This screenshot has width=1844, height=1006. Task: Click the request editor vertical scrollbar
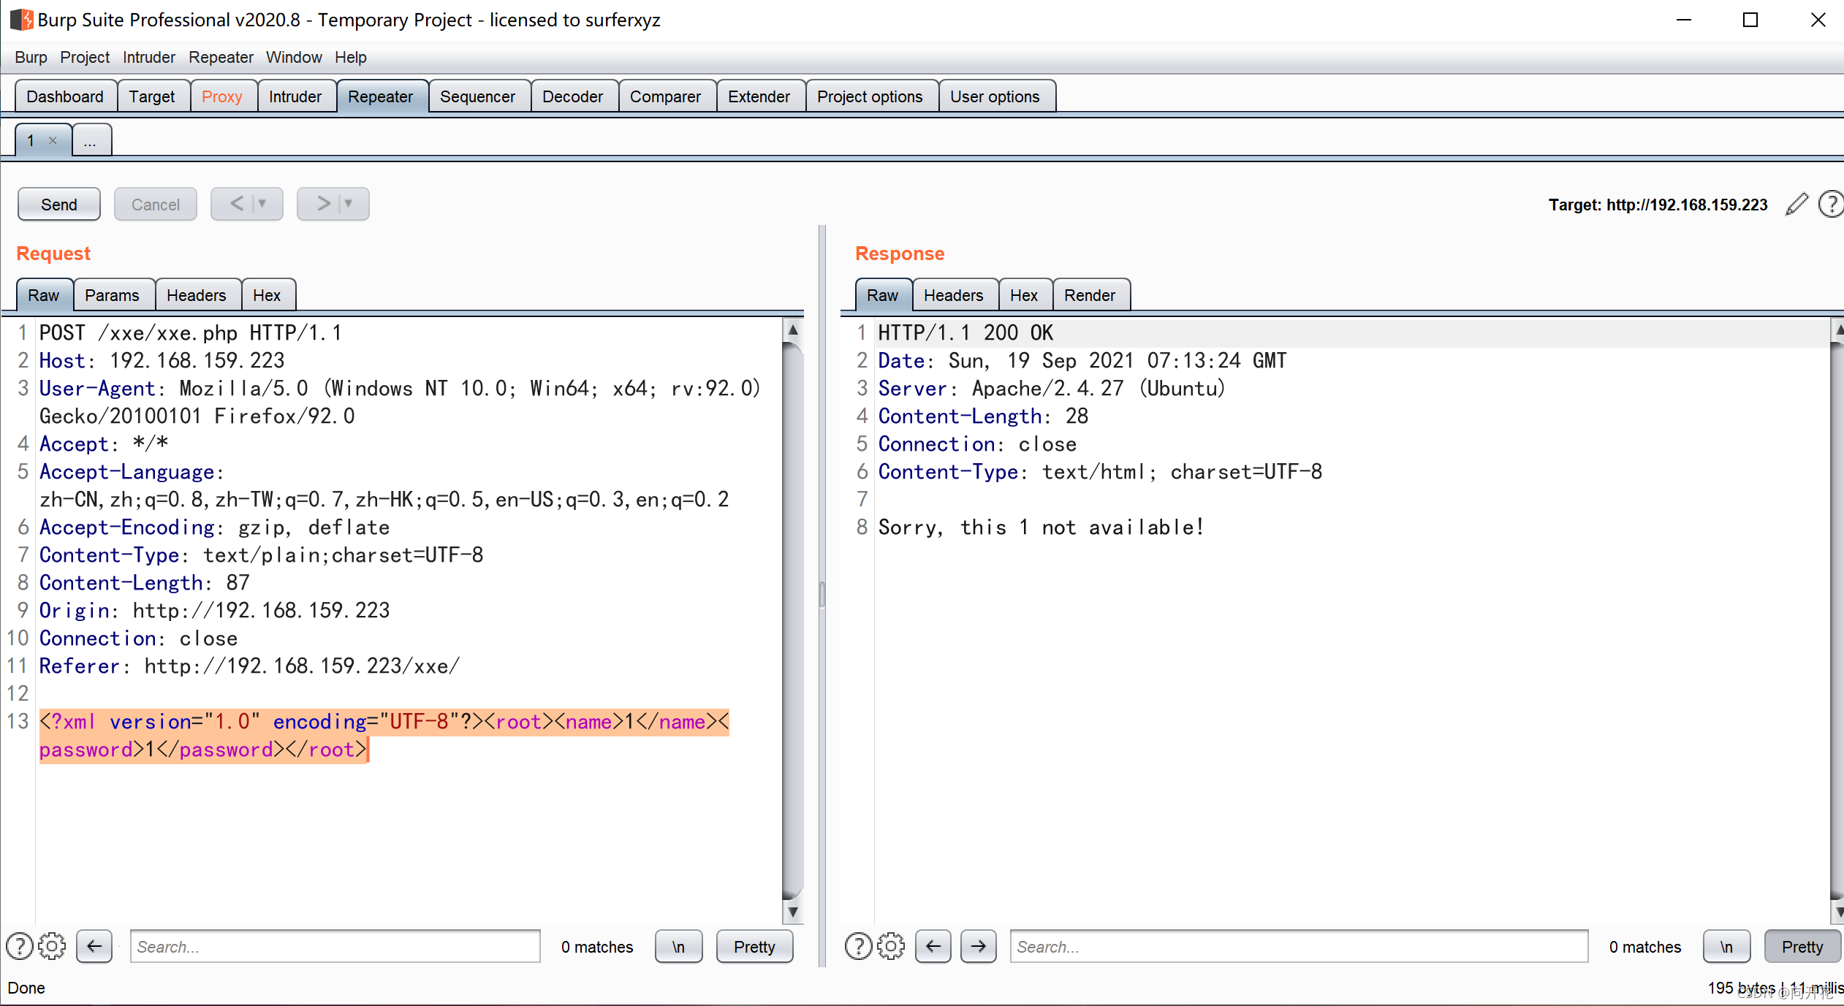click(792, 621)
